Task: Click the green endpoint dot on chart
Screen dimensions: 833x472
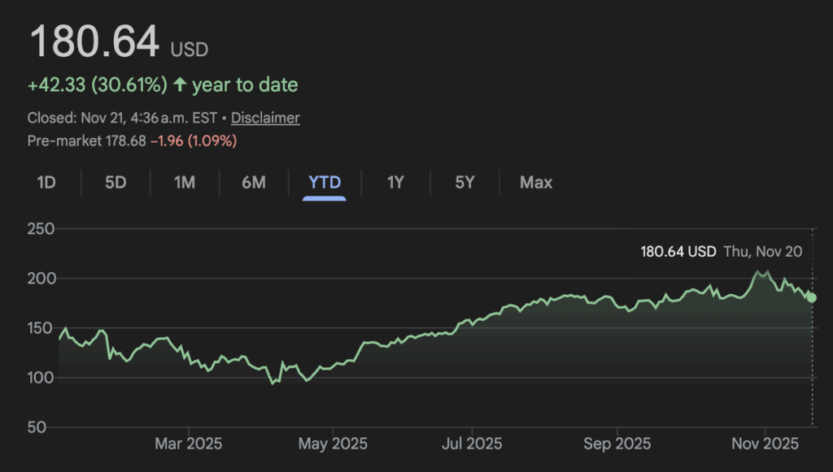Action: point(811,297)
